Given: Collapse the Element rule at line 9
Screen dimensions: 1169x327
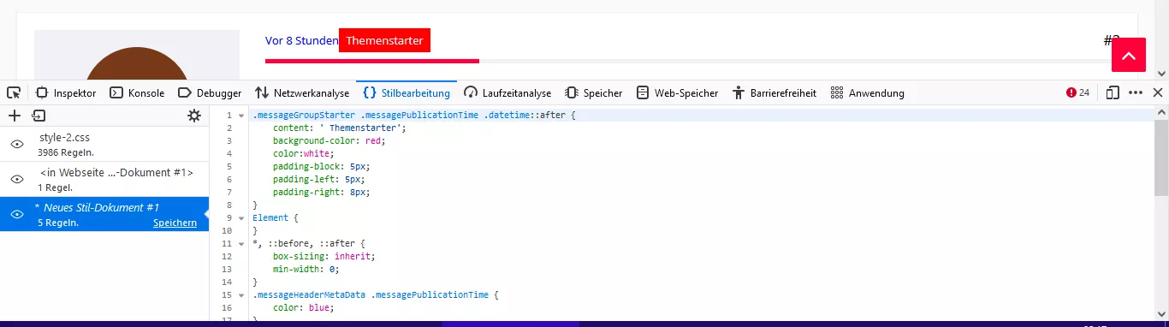Looking at the screenshot, I should click(x=241, y=217).
